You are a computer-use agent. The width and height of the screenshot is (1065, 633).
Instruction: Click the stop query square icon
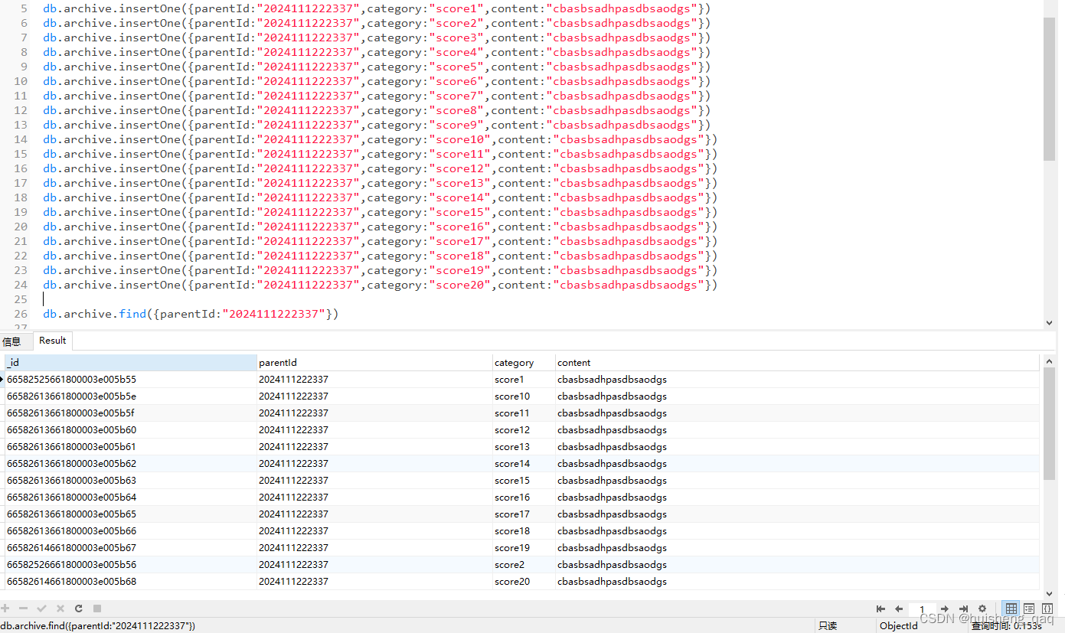coord(97,609)
